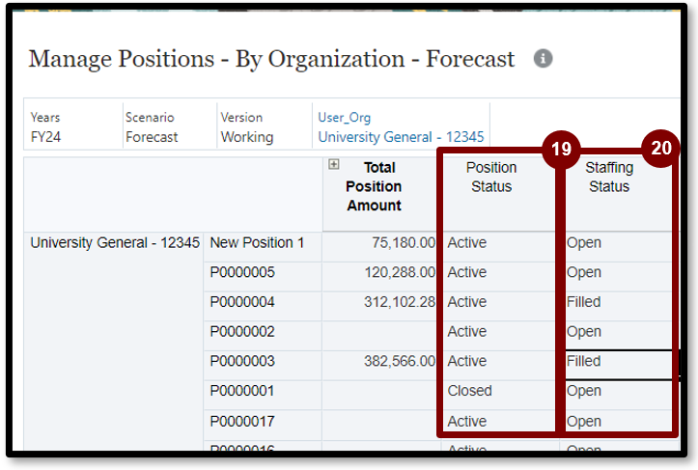This screenshot has height=470, width=698.
Task: Click the Total Position Amount header
Action: (x=374, y=186)
